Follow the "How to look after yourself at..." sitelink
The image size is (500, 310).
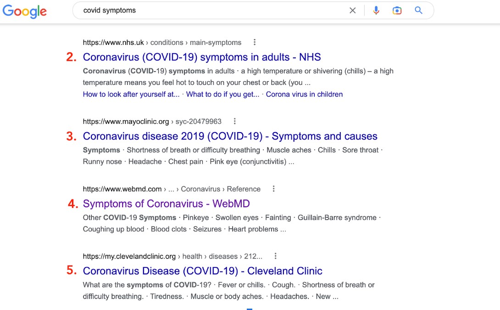[x=131, y=94]
